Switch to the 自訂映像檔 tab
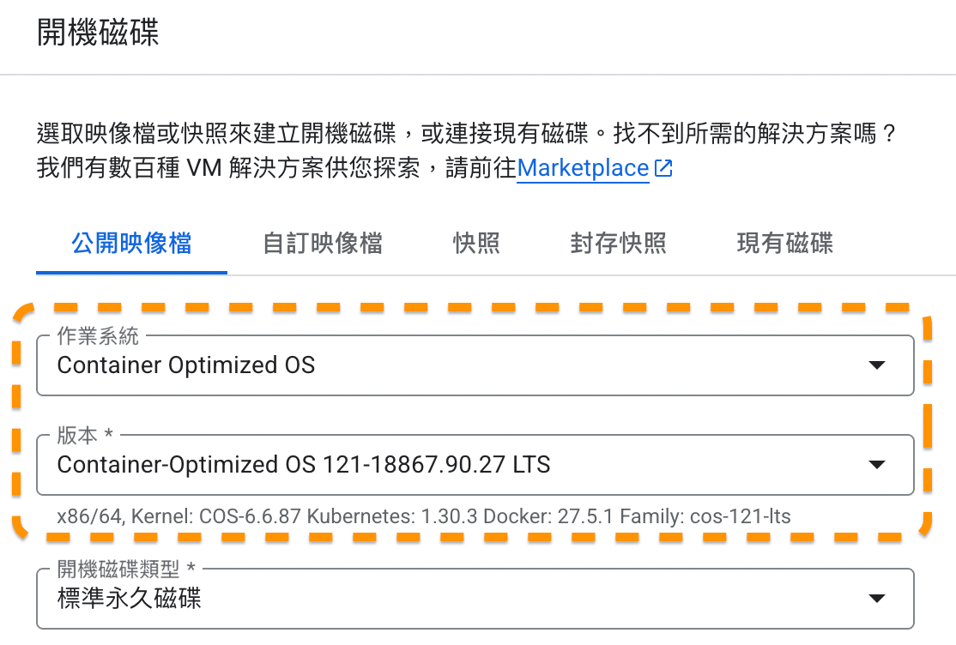This screenshot has height=645, width=956. click(x=322, y=244)
